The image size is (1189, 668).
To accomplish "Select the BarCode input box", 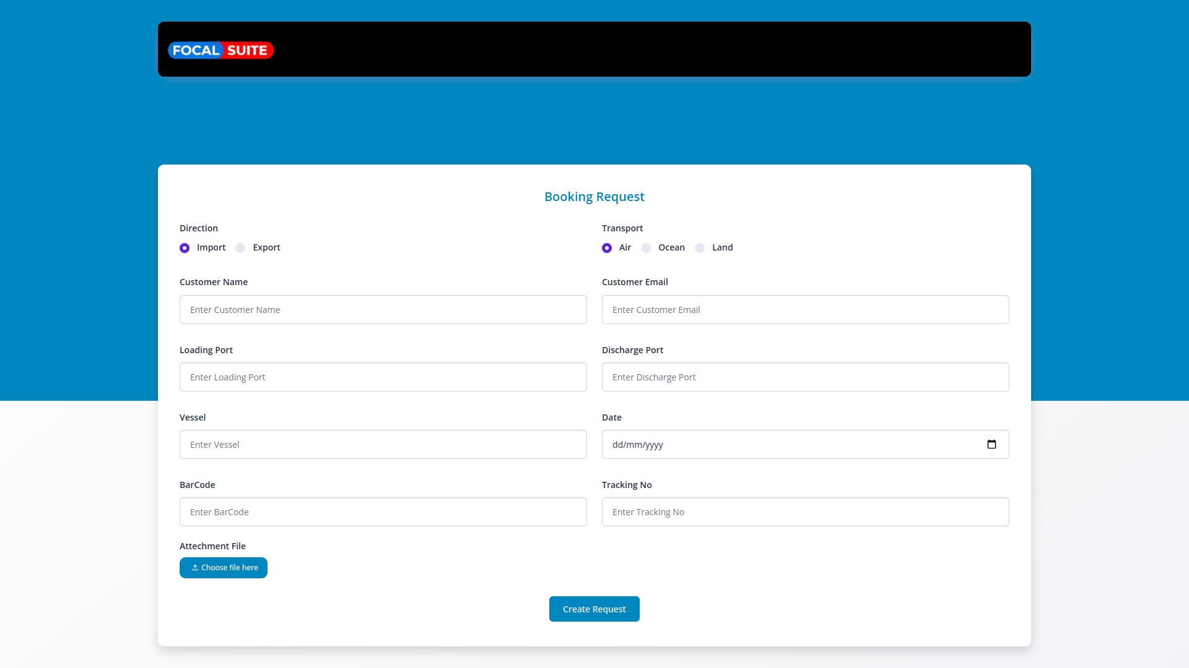I will coord(383,512).
